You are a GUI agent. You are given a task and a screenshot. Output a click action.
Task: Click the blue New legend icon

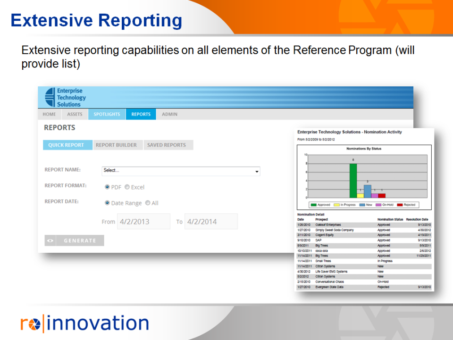click(x=361, y=204)
